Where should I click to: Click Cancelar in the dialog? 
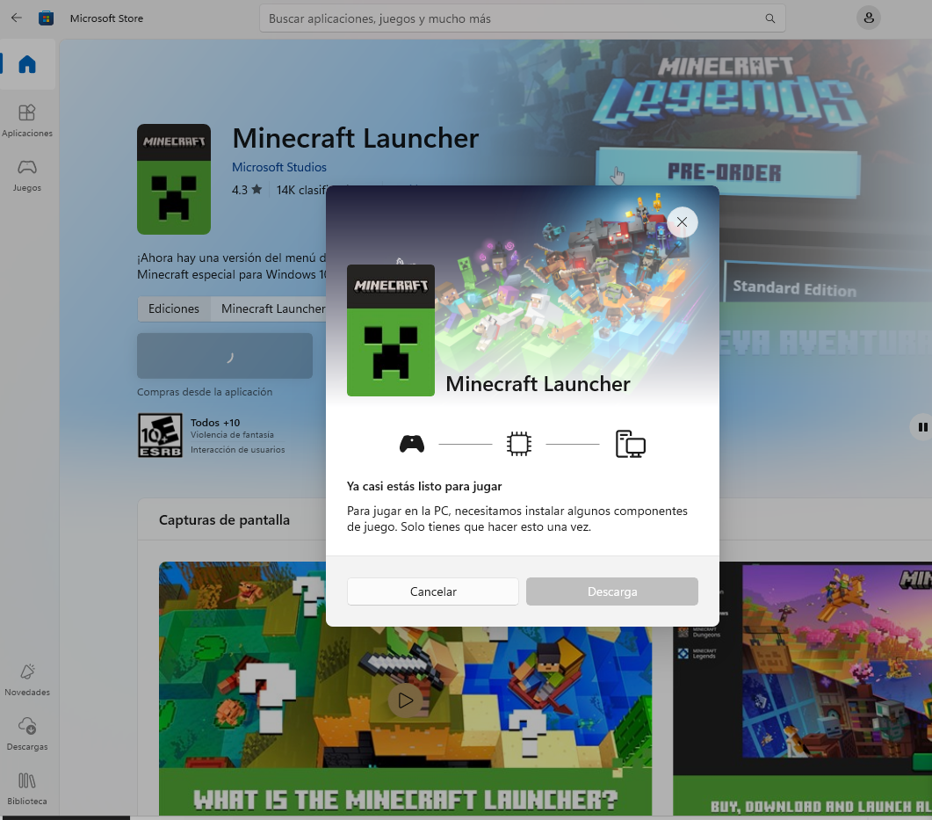(433, 591)
